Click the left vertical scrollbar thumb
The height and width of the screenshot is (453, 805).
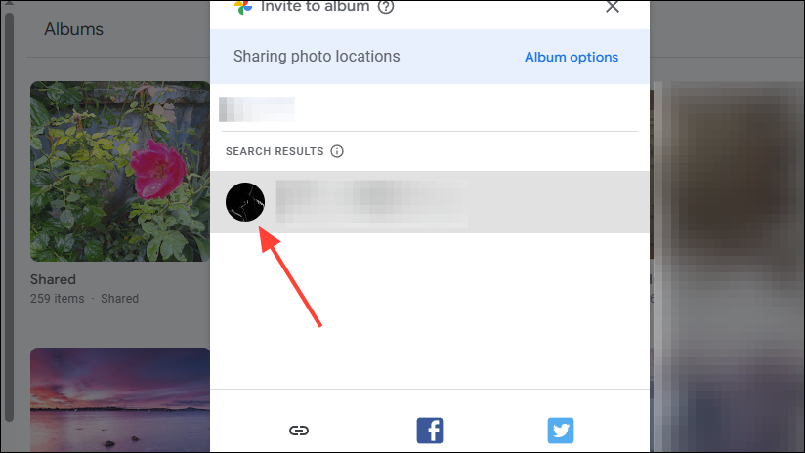point(9,217)
